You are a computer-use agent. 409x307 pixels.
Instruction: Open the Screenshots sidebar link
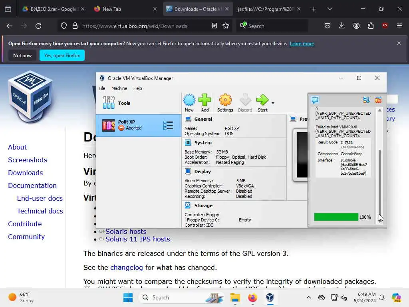(x=28, y=160)
